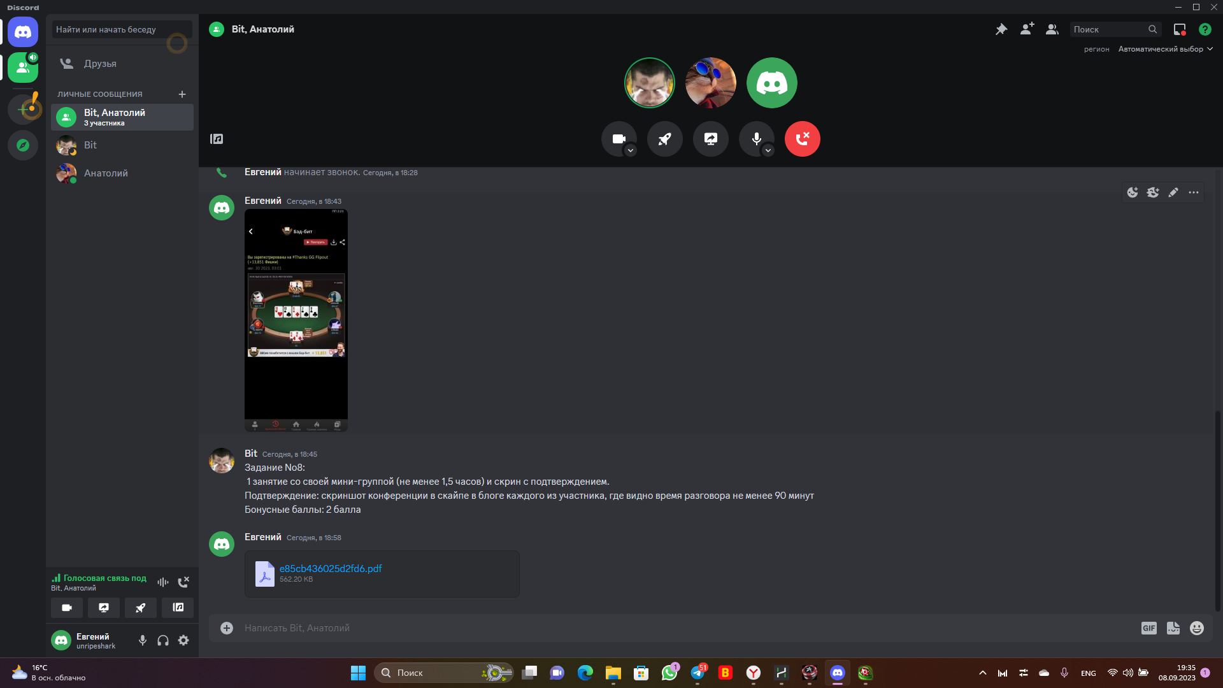Share screen from voice panel button
The width and height of the screenshot is (1223, 688).
point(104,608)
